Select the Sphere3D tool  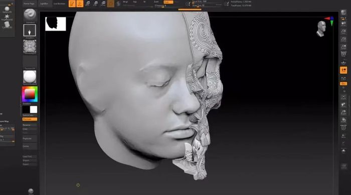tap(7, 10)
